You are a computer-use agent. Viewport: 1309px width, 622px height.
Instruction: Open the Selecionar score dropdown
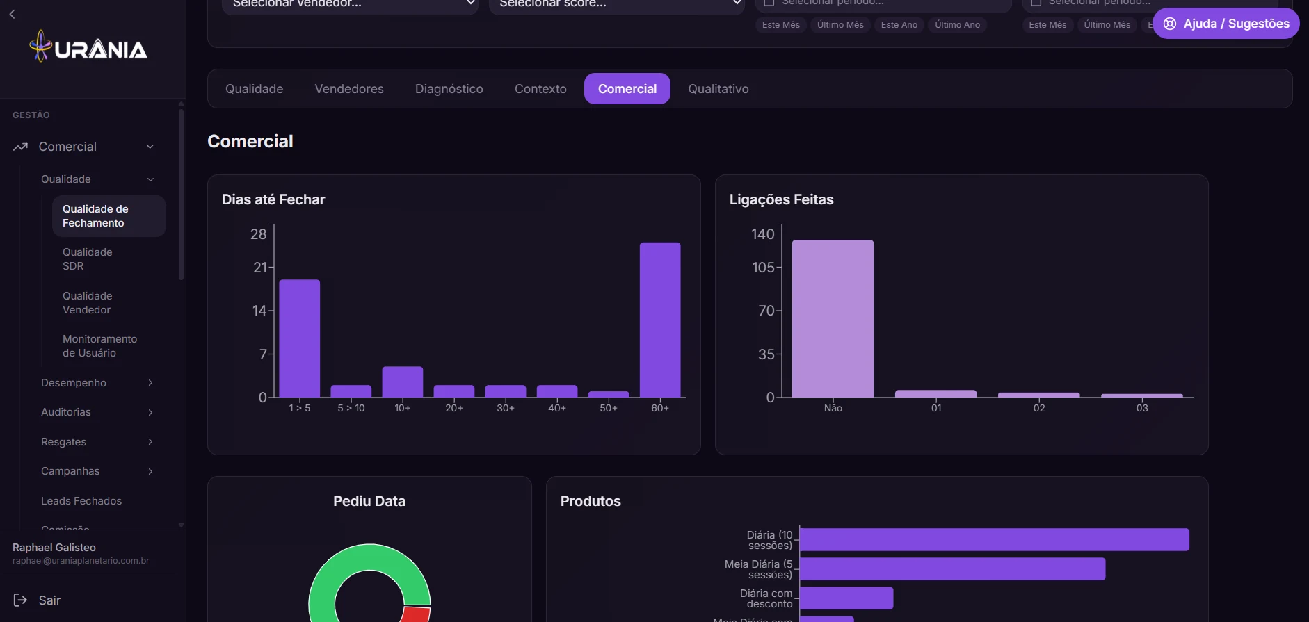617,4
